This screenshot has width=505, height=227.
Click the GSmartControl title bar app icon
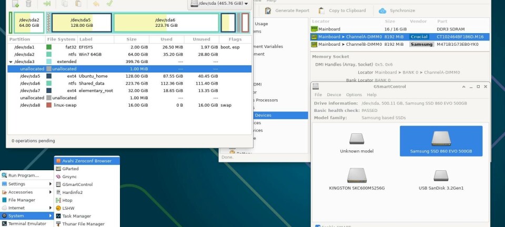[316, 86]
